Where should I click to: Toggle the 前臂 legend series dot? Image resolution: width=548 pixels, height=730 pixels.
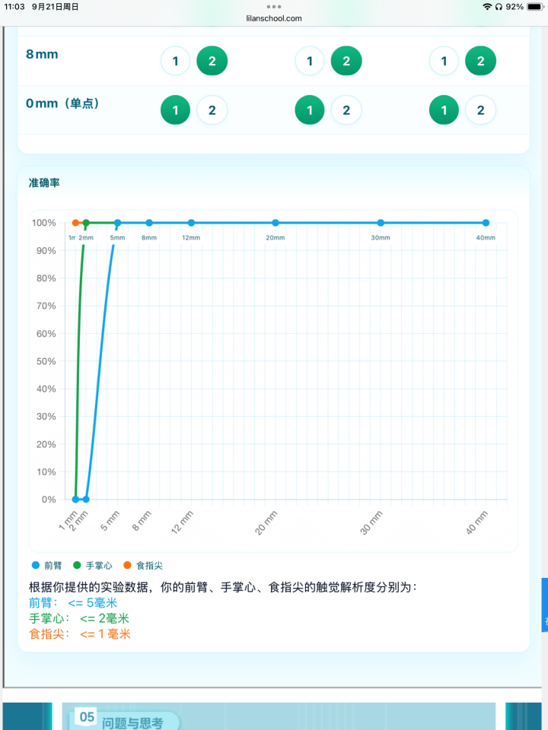35,566
